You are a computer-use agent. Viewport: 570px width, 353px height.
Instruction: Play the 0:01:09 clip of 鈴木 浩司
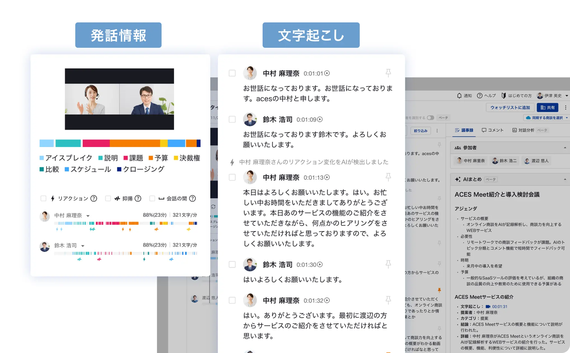(320, 119)
